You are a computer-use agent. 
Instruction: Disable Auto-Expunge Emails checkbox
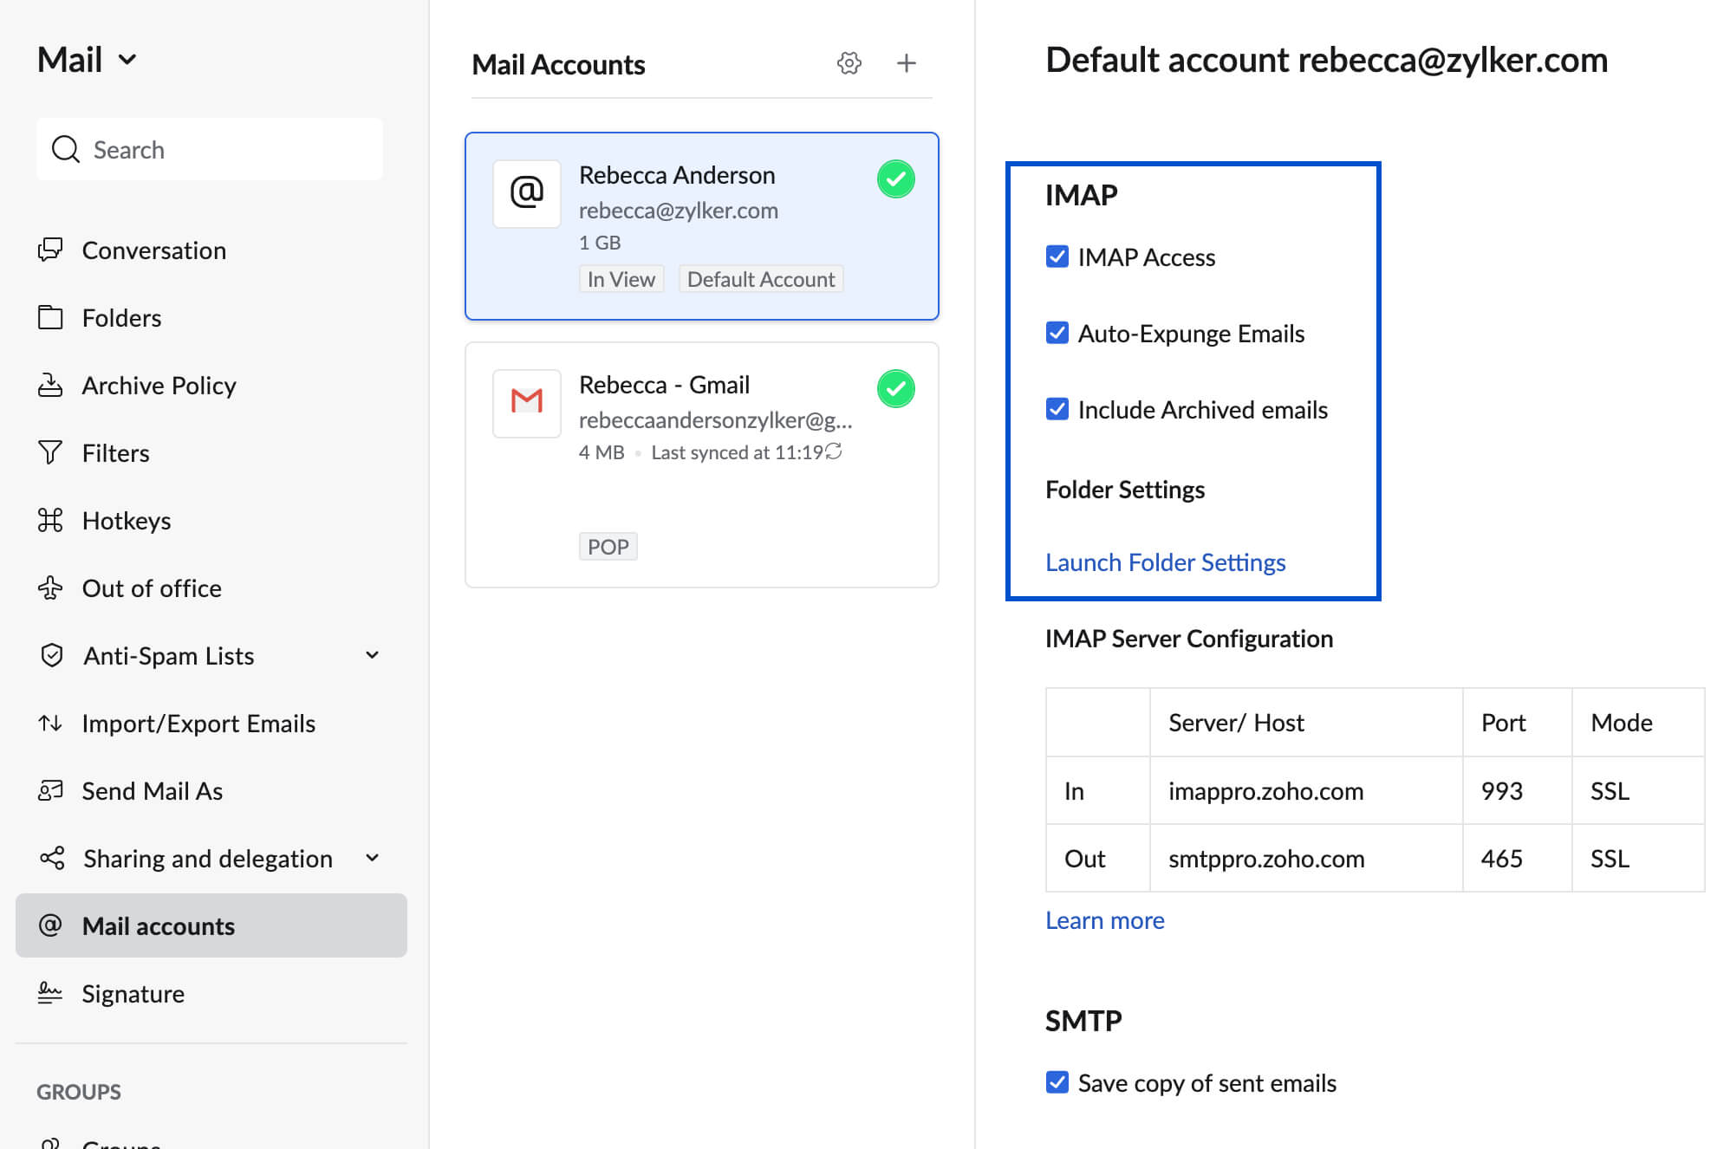1058,334
